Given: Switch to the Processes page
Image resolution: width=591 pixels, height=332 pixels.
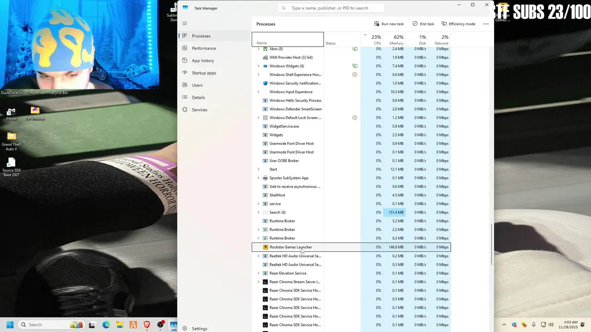Looking at the screenshot, I should [215, 36].
